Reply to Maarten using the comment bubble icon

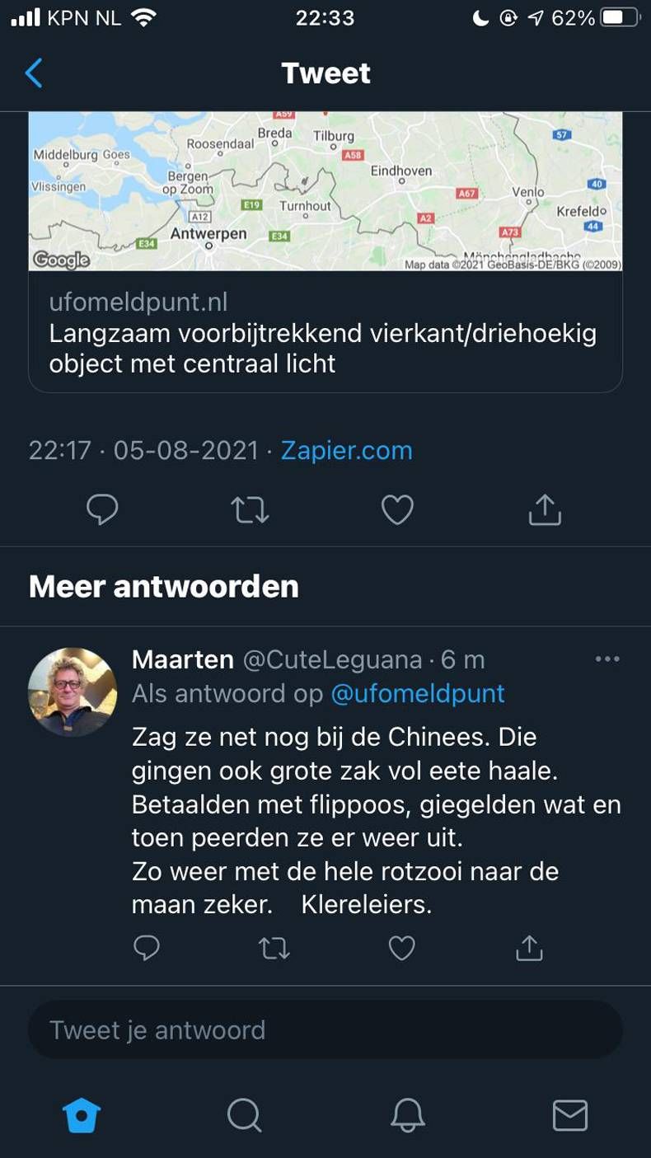click(147, 948)
